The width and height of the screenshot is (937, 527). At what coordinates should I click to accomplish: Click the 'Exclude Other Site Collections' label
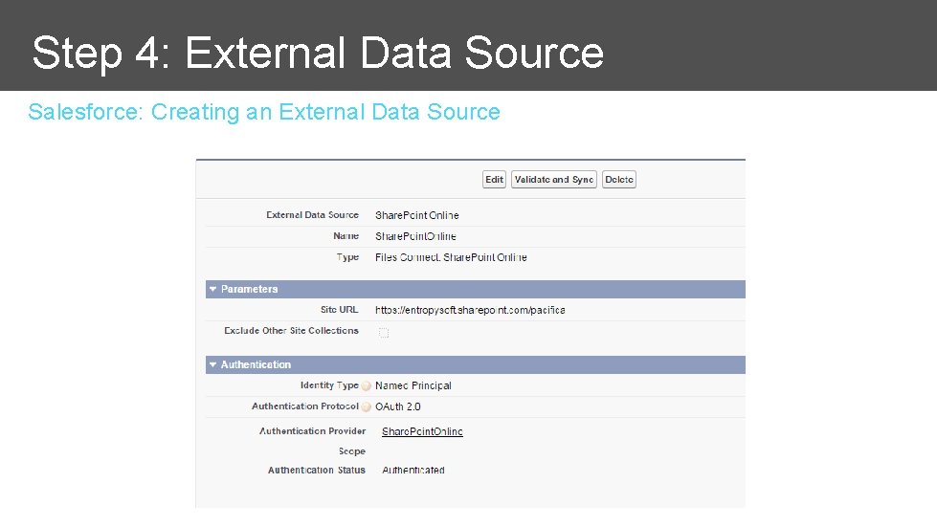[291, 331]
